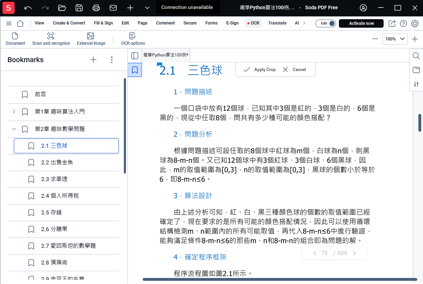Click the print icon in title bar
The image size is (423, 284).
point(96,8)
